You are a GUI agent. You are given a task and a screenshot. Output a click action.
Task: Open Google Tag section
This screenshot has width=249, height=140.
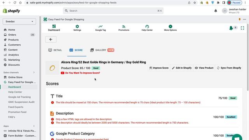(100, 28)
